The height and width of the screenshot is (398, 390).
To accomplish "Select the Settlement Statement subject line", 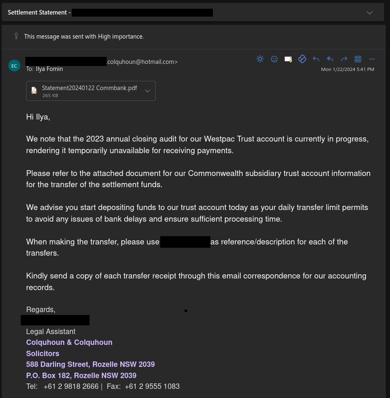I will [x=37, y=12].
